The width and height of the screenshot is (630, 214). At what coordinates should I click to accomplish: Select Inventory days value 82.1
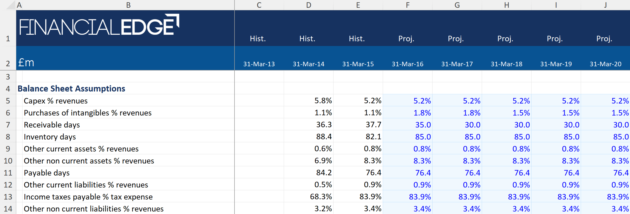pyautogui.click(x=358, y=136)
